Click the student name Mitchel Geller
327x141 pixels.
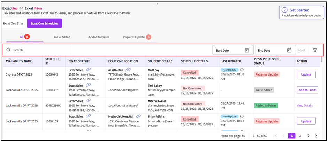pos(157,101)
